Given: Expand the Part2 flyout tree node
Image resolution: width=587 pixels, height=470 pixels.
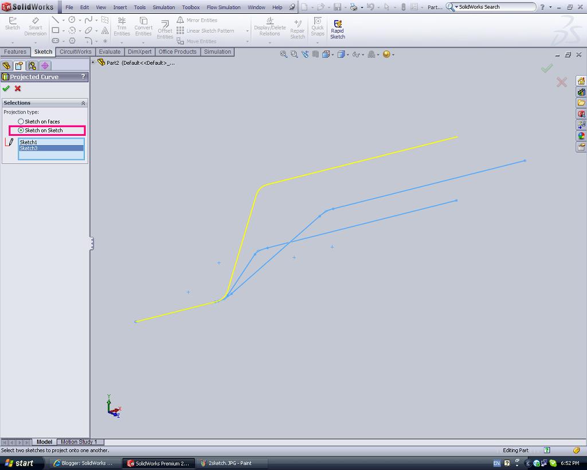Looking at the screenshot, I should click(x=93, y=62).
